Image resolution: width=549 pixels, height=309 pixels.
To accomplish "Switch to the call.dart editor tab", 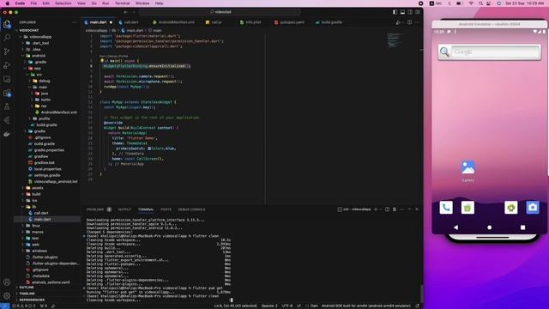I will pyautogui.click(x=129, y=22).
